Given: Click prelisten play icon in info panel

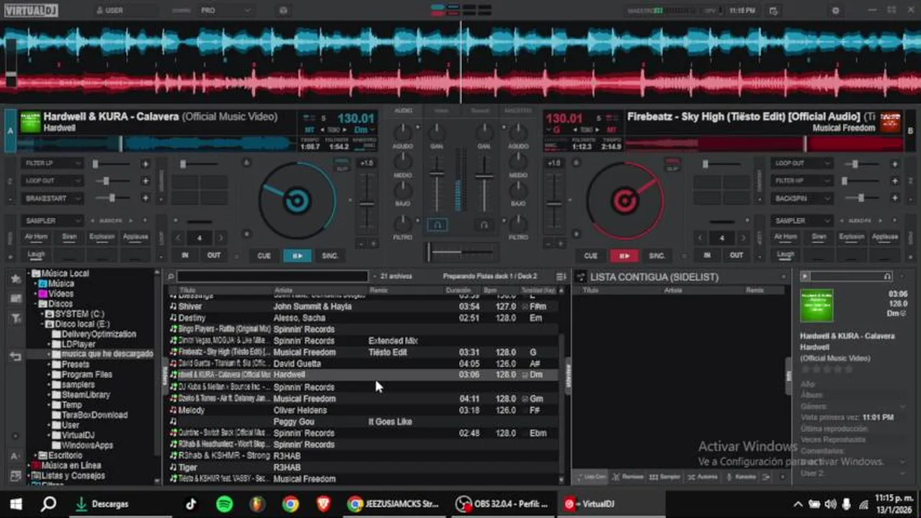Looking at the screenshot, I should pyautogui.click(x=805, y=276).
